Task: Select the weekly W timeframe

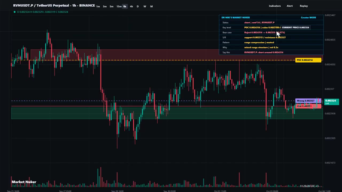Action: [x=145, y=6]
